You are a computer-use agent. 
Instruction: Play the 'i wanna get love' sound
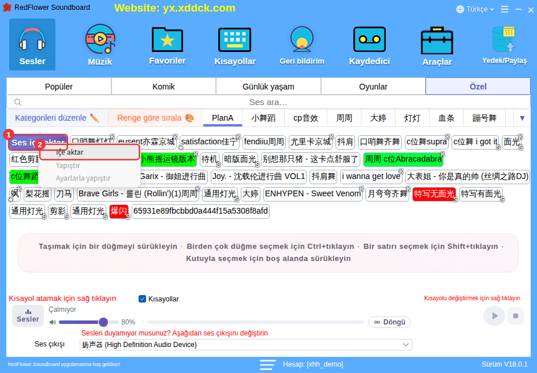click(x=371, y=177)
